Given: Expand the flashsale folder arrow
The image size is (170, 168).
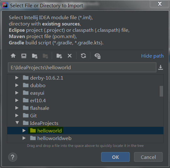Looking at the screenshot, I should coord(17,108).
